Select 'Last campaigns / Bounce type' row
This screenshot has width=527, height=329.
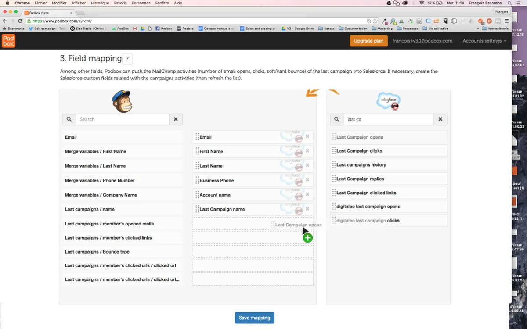pyautogui.click(x=123, y=252)
